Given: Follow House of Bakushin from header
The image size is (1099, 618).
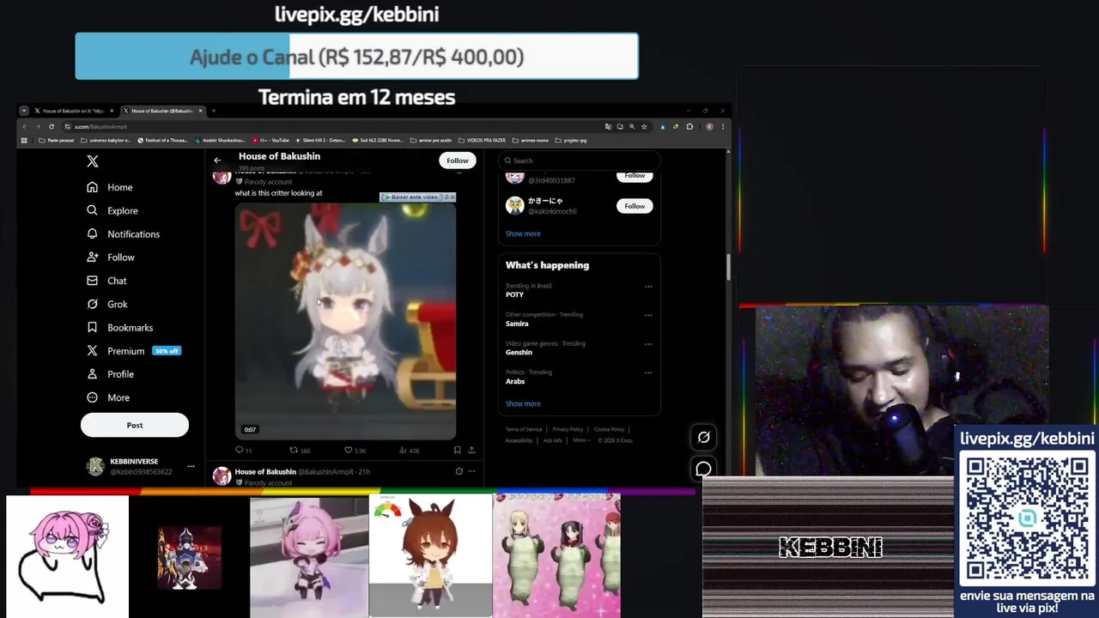Looking at the screenshot, I should 458,160.
